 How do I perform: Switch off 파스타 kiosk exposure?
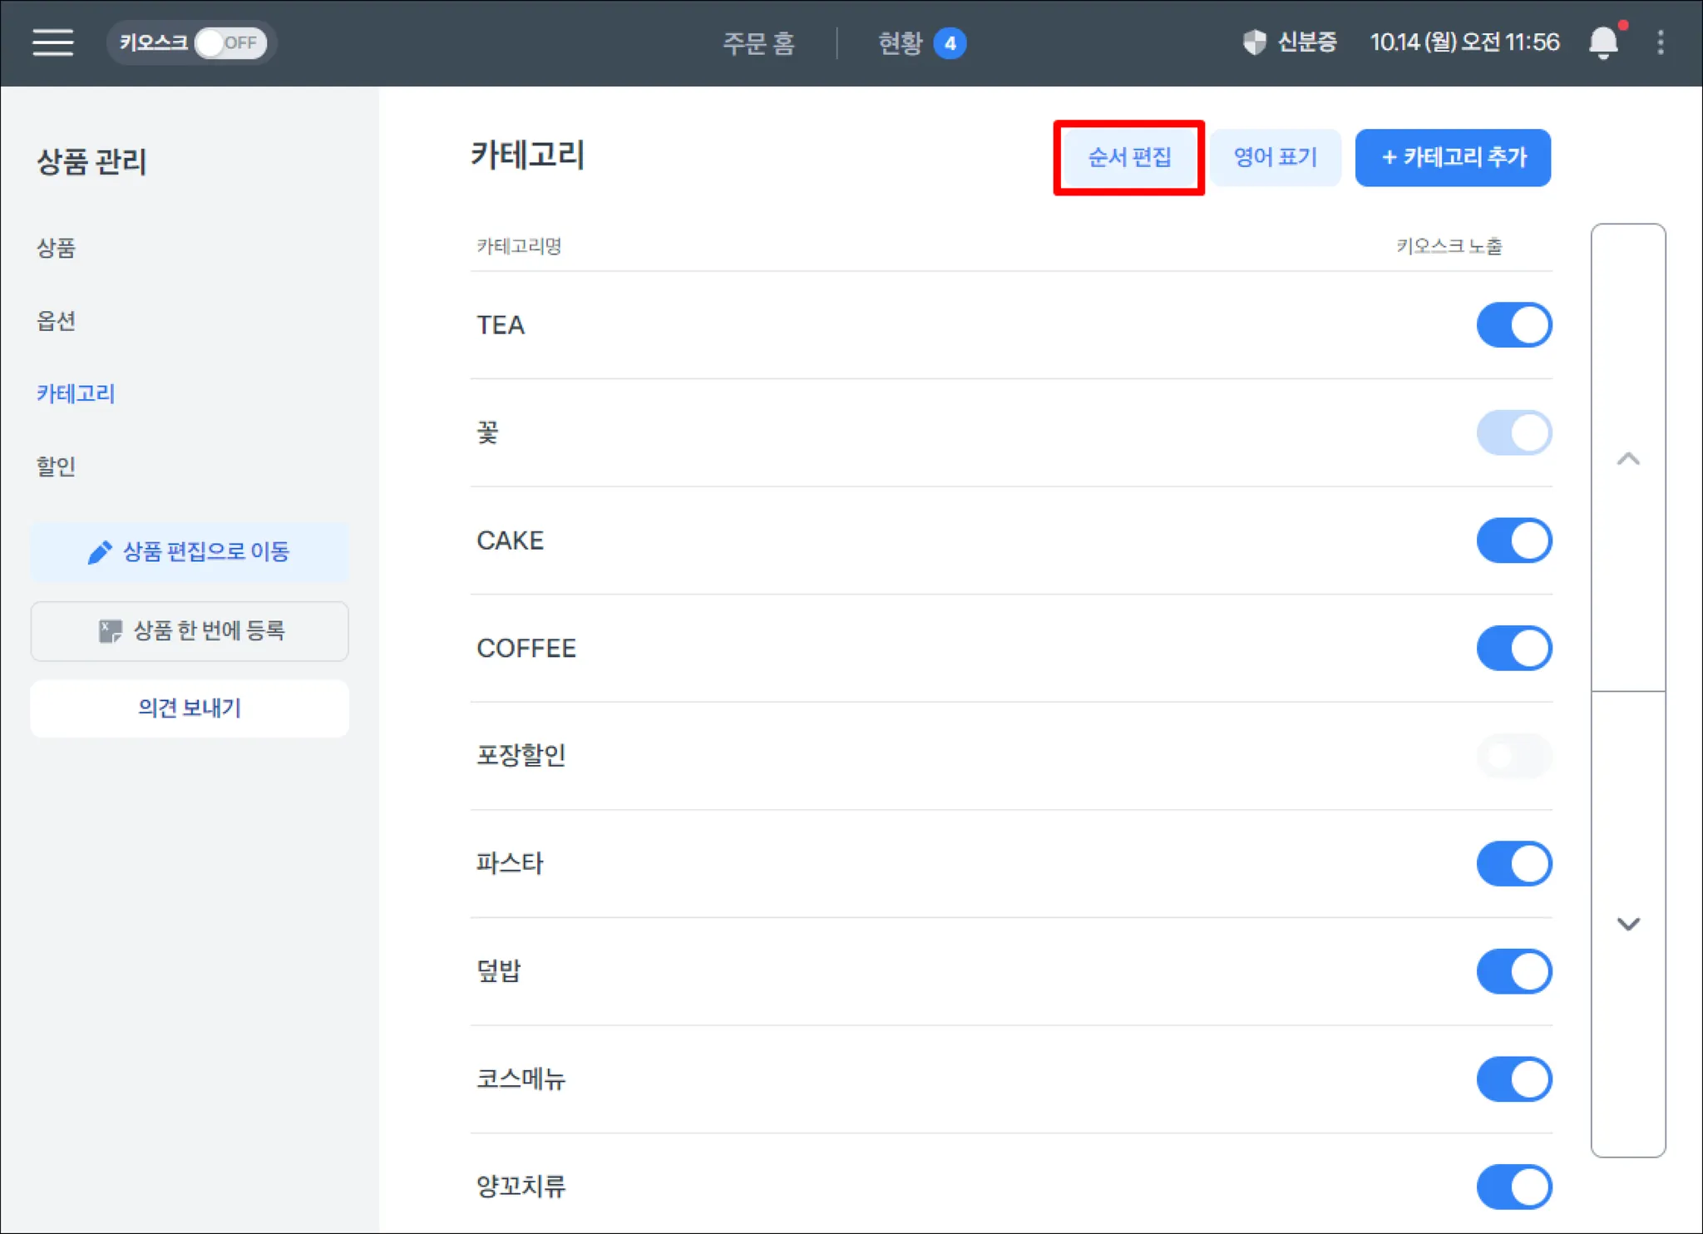pos(1513,863)
